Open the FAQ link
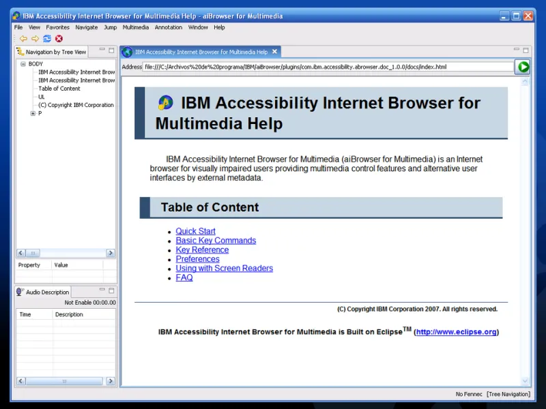This screenshot has width=546, height=409. (x=184, y=277)
